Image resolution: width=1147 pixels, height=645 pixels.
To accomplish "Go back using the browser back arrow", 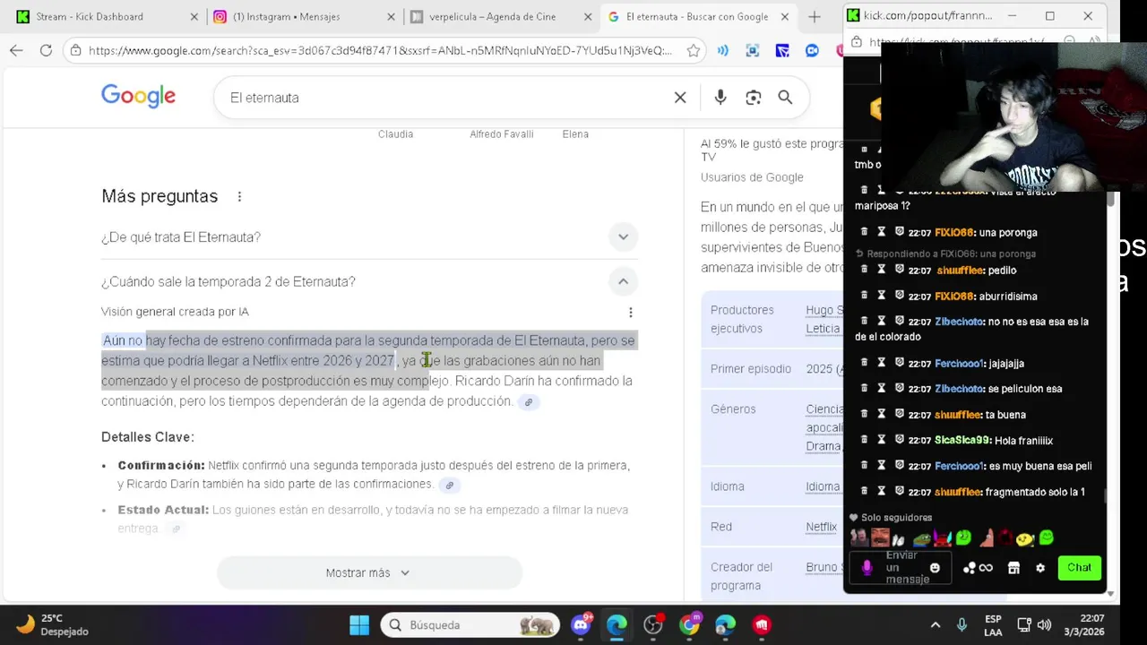I will point(16,51).
